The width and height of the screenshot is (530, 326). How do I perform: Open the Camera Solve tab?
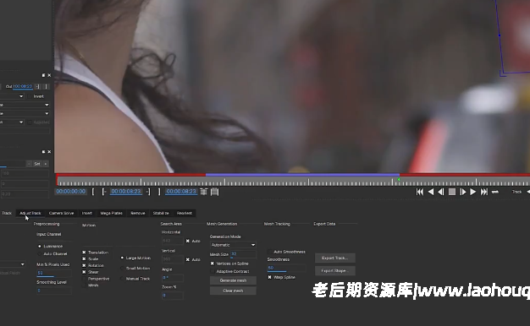click(x=61, y=213)
